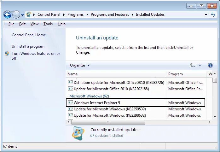220x152 pixels.
Task: Open the Tools menu
Action: 48,24
